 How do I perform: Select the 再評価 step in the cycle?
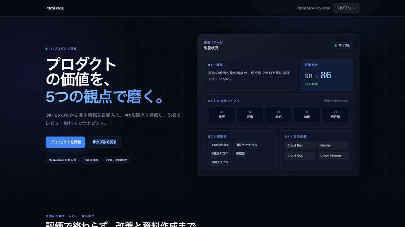point(335,114)
